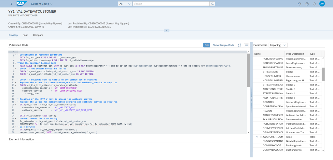Open the notifications bell
This screenshot has width=333, height=160.
click(x=315, y=4)
